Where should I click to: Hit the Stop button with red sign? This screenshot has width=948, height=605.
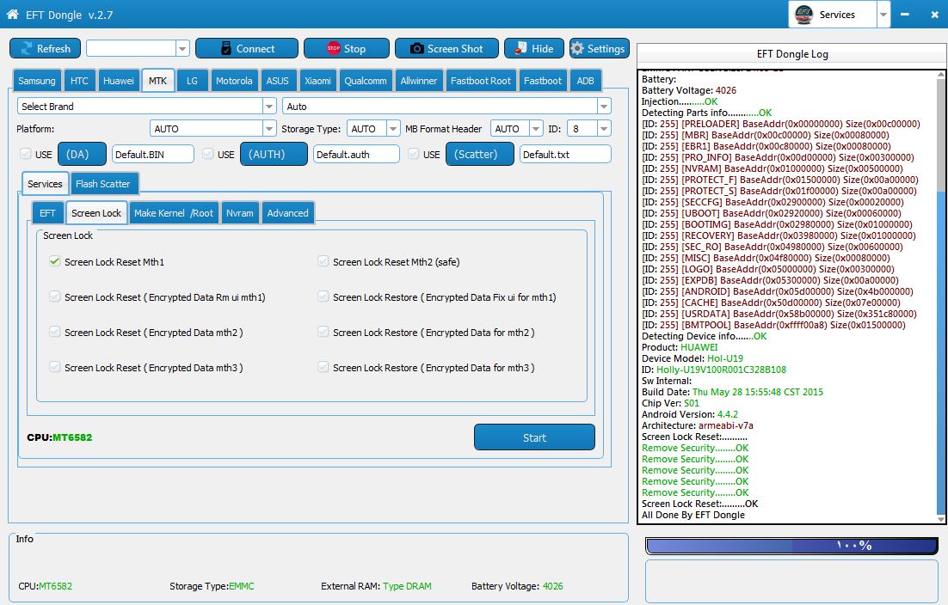point(346,49)
